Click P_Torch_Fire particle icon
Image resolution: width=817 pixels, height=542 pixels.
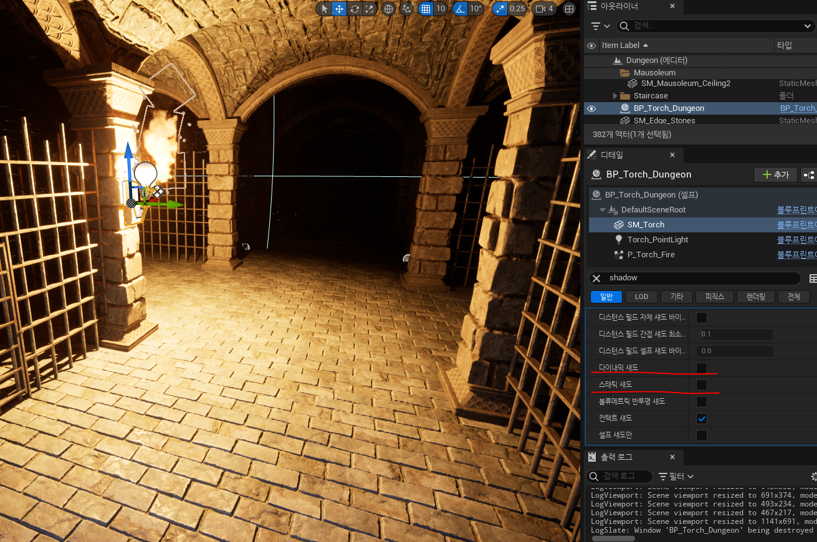[619, 255]
